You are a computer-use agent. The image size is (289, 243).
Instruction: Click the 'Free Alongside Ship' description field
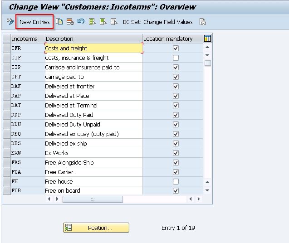click(94, 162)
